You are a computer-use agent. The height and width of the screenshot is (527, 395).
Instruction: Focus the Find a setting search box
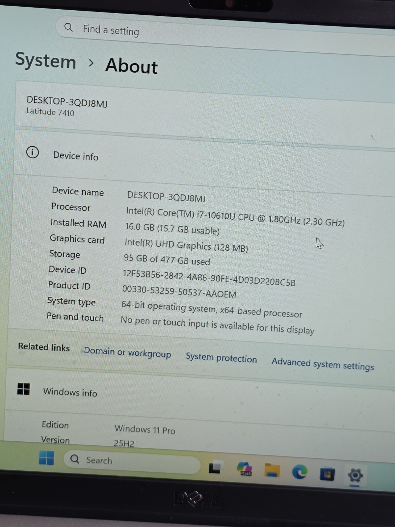tap(225, 37)
